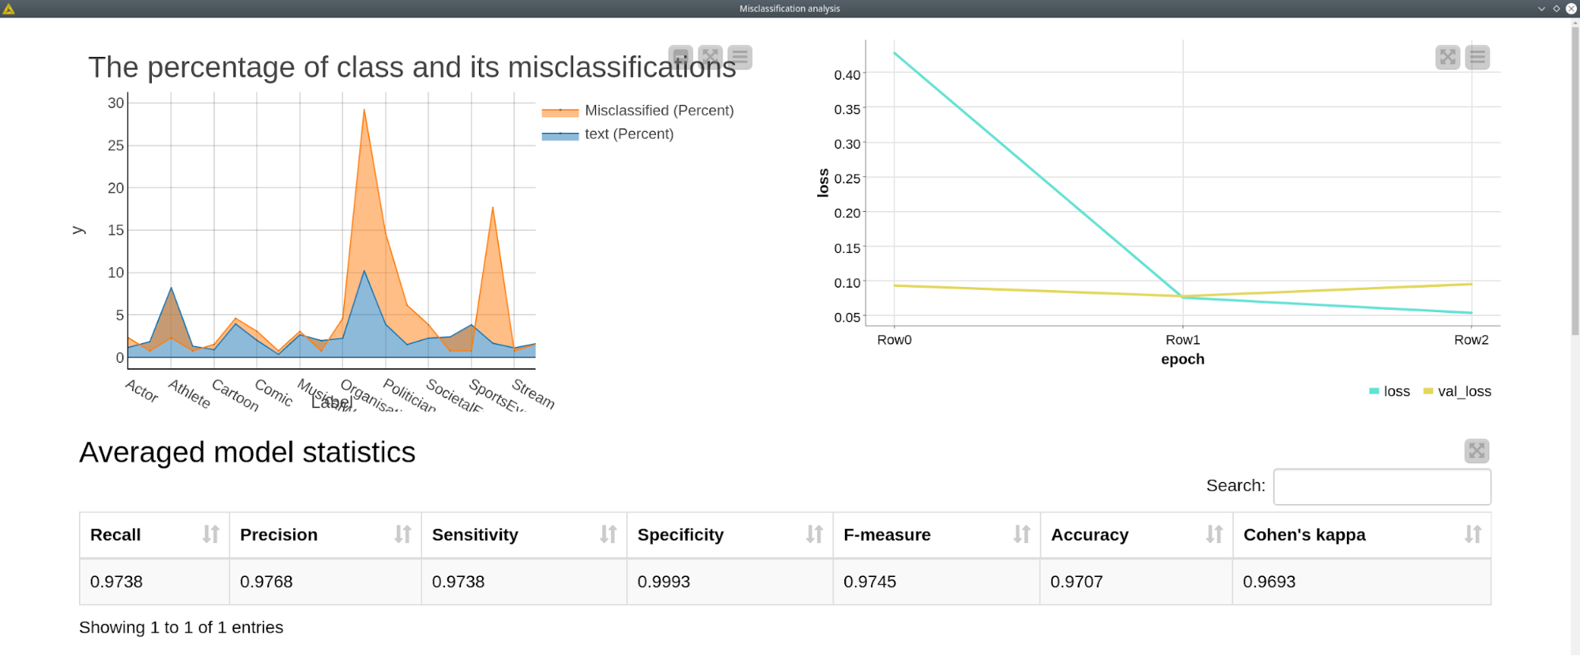Expand the misclassification chart to fullscreen
This screenshot has height=656, width=1580.
(x=711, y=57)
